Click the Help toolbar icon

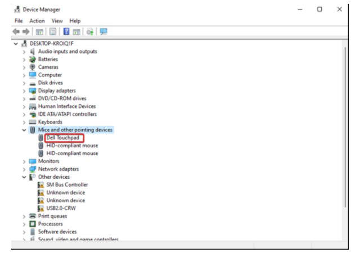point(65,33)
